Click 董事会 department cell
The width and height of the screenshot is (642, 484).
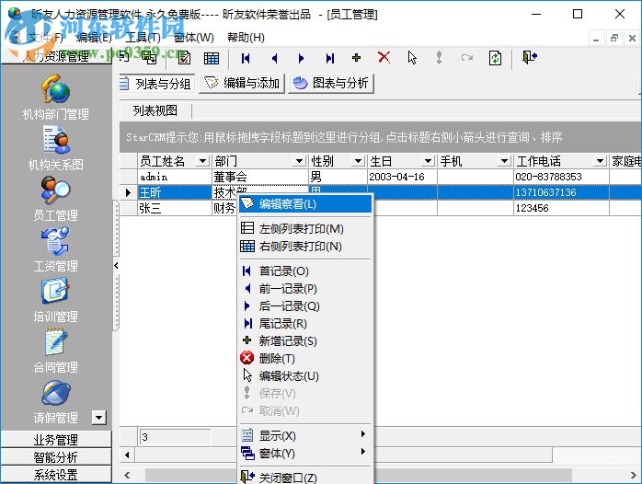coord(260,177)
